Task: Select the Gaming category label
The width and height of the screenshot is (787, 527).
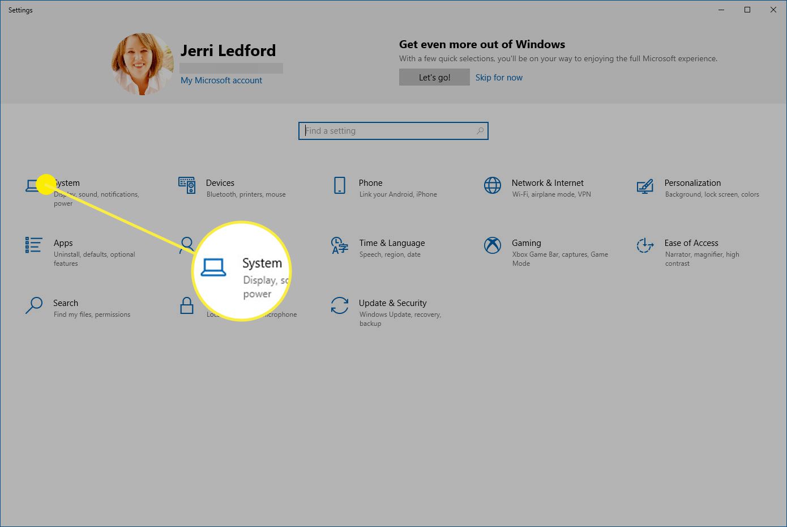Action: pyautogui.click(x=527, y=243)
